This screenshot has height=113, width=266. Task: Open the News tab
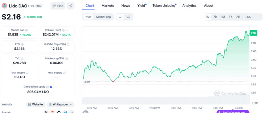point(126,6)
